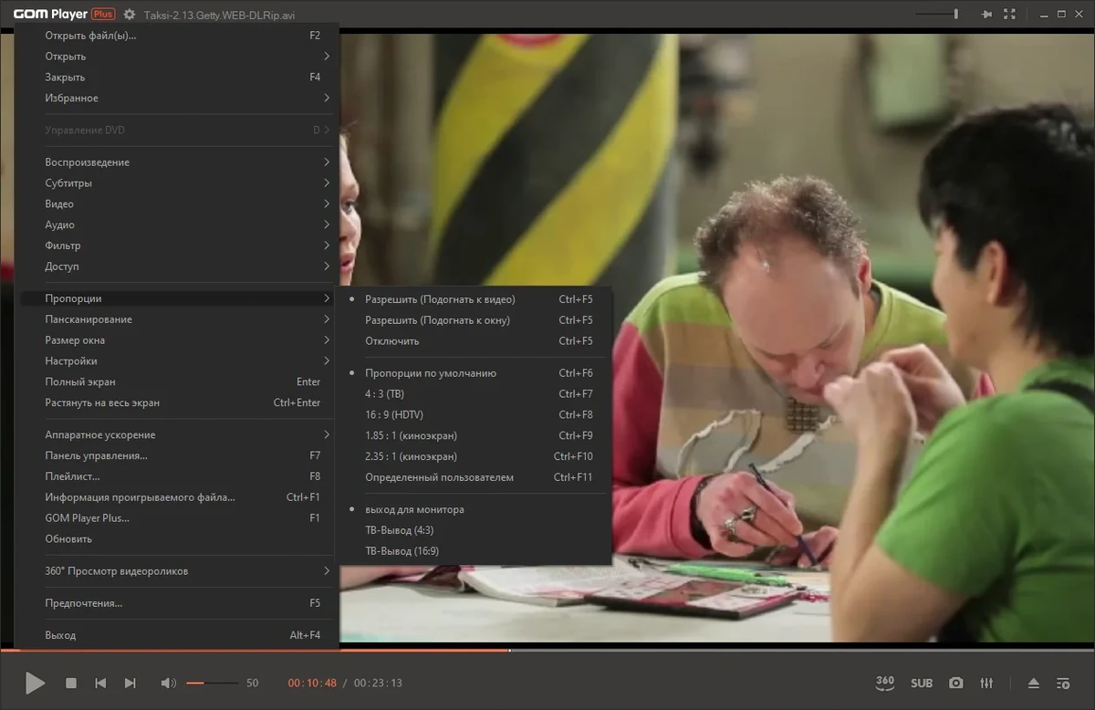
Task: Toggle the playlist icon in bottom bar
Action: pos(1063,683)
